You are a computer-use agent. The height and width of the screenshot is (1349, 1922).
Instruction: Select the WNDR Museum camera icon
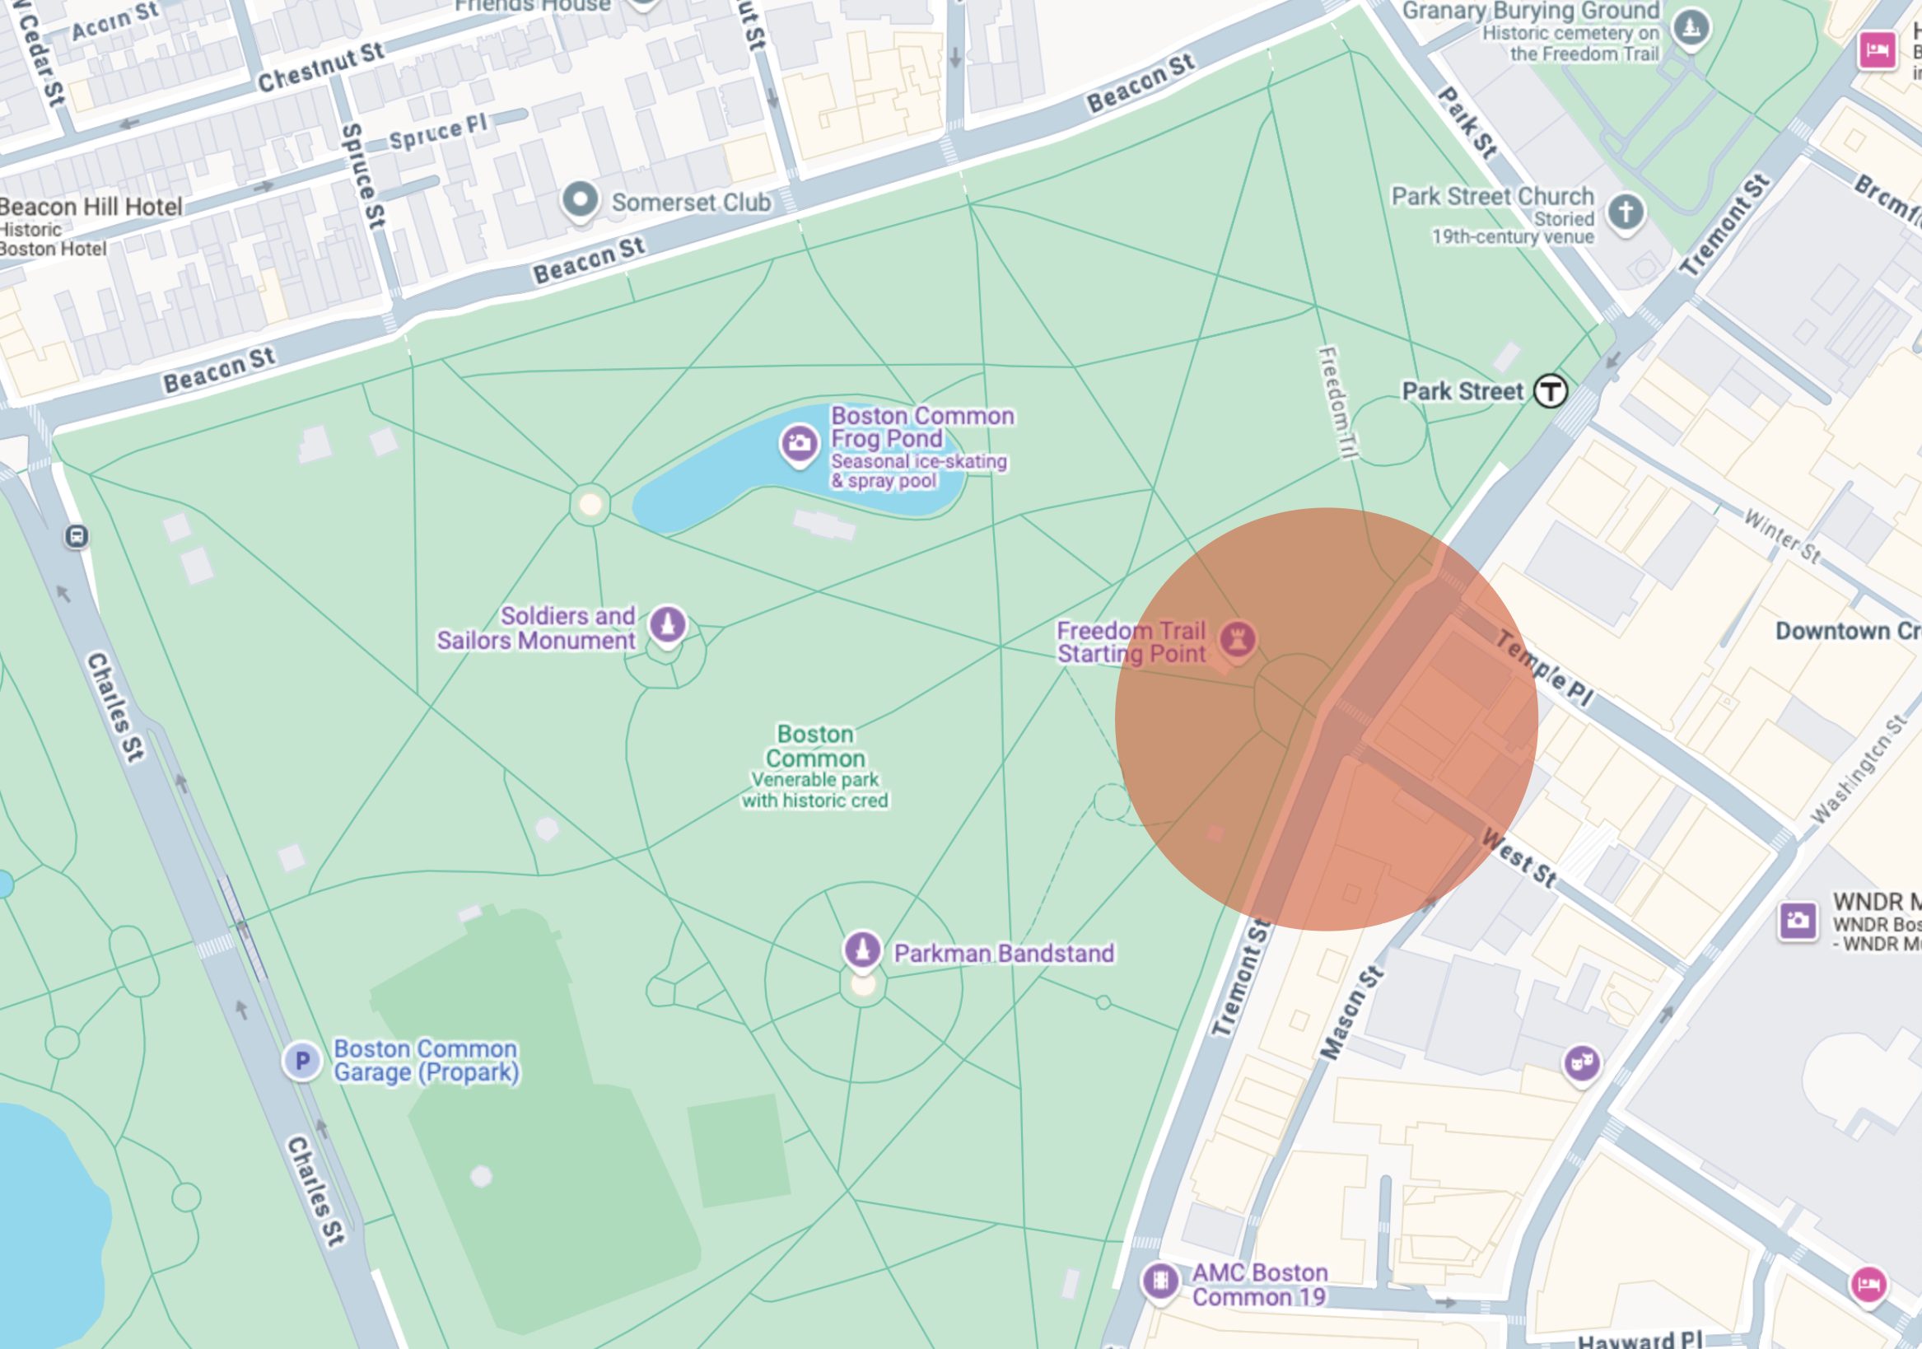(x=1798, y=921)
